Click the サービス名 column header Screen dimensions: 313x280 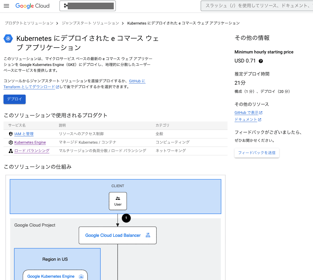point(17,125)
